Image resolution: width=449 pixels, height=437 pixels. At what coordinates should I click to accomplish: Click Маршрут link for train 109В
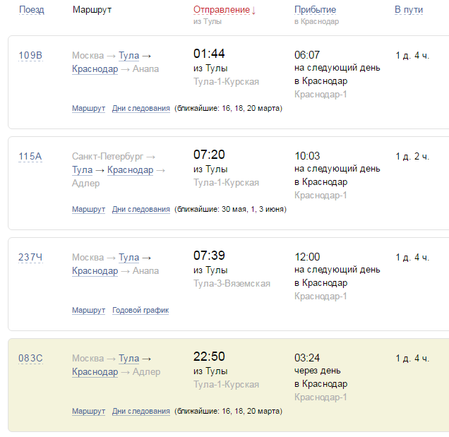88,108
